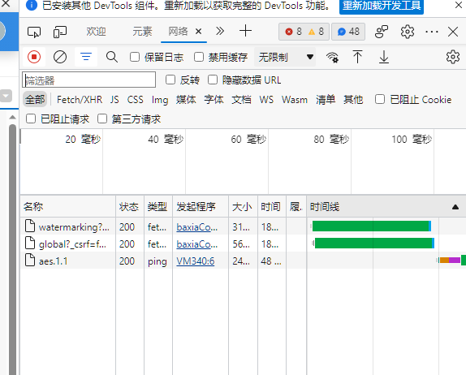Click the import HAR upload arrow

click(x=357, y=57)
